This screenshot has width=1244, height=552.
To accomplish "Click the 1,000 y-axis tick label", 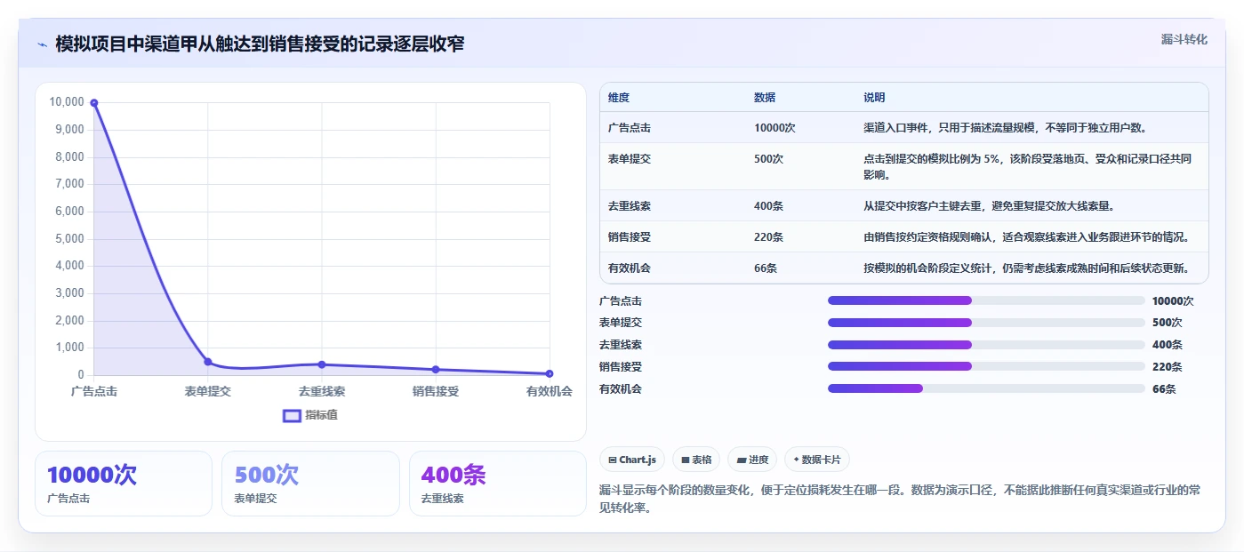I will pyautogui.click(x=69, y=348).
